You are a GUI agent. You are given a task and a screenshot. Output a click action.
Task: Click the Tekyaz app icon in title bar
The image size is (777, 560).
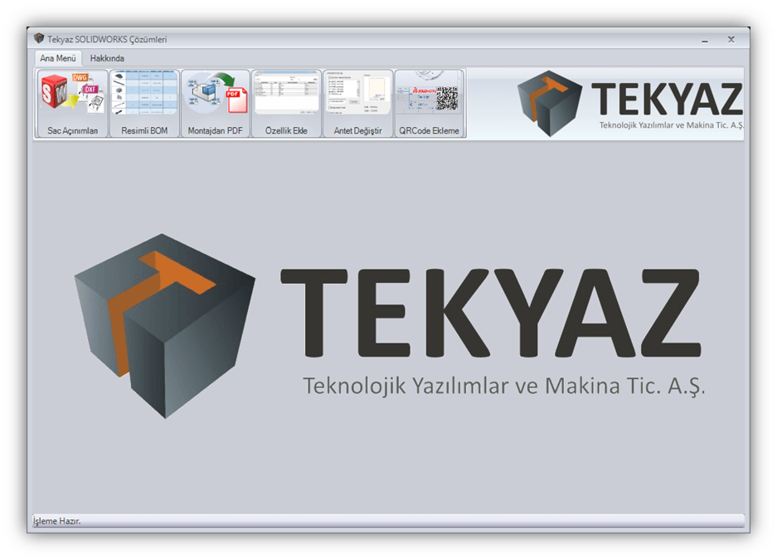coord(39,39)
